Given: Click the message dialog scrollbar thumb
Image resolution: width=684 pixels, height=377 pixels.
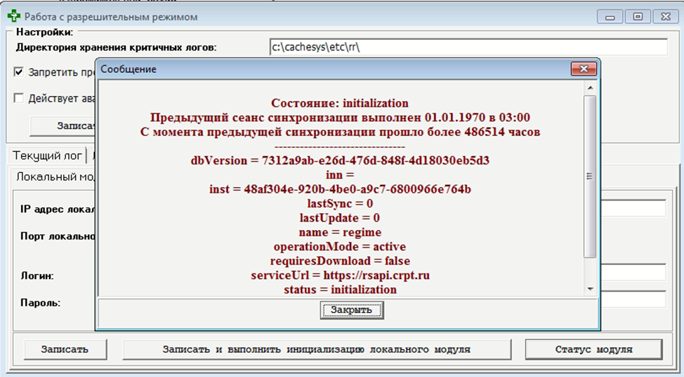Looking at the screenshot, I should [x=590, y=177].
